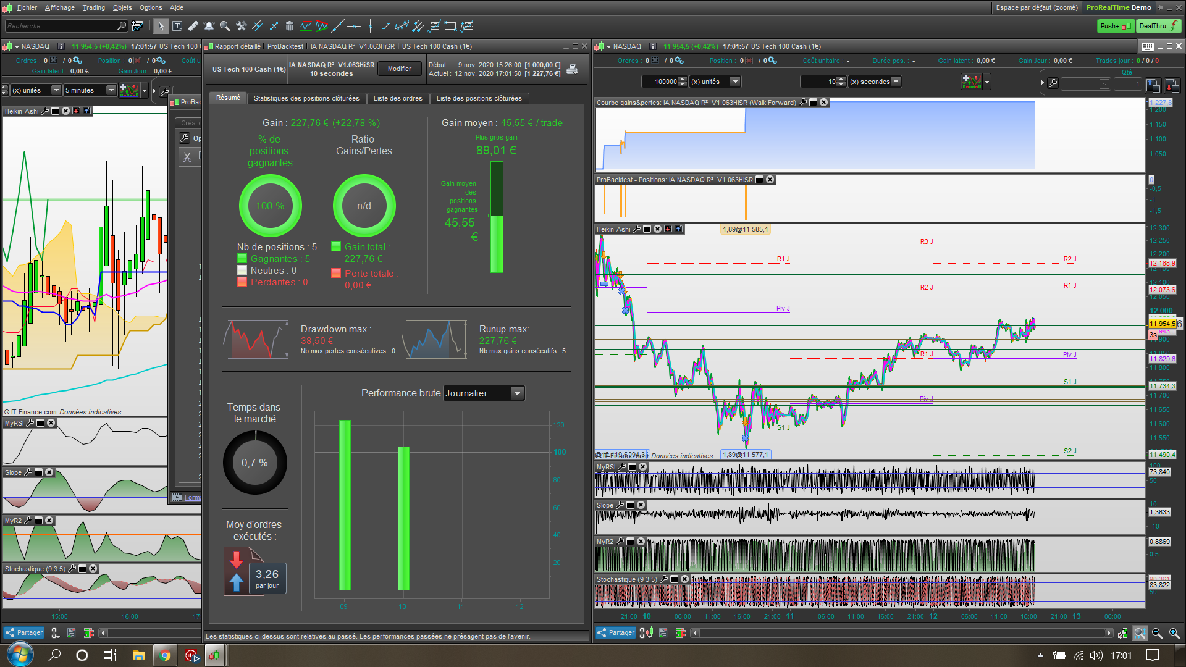The width and height of the screenshot is (1186, 667).
Task: Activate the ruler measurement tool
Action: click(x=193, y=26)
